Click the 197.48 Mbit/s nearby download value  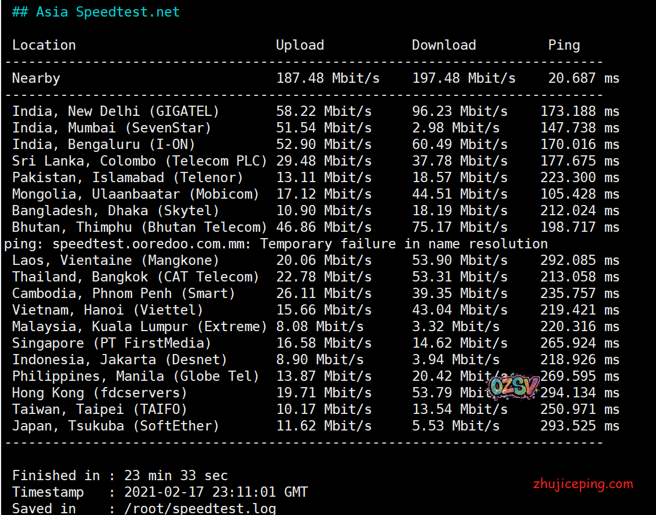coord(463,78)
